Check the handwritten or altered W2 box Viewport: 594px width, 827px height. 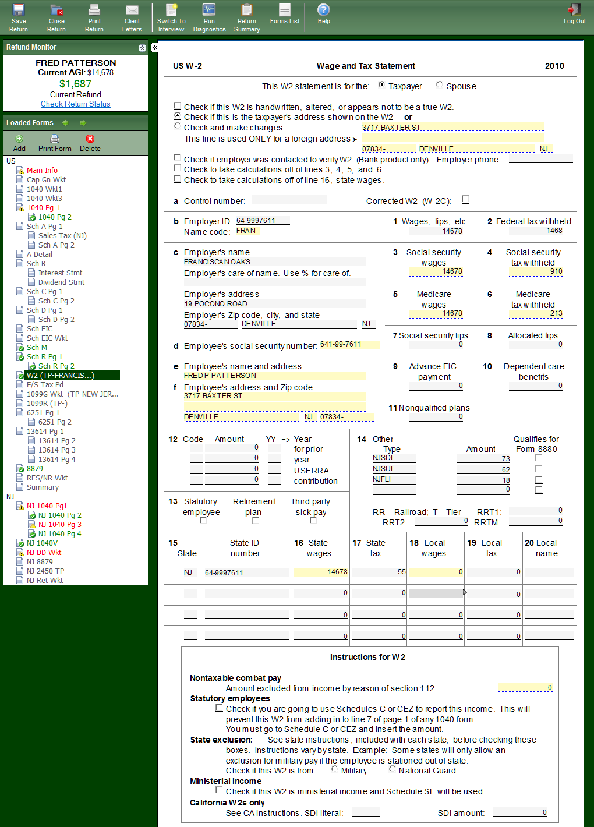177,106
